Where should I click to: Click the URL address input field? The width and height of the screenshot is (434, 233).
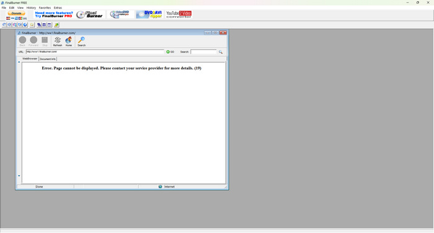point(95,52)
